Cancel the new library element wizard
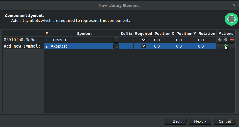This screenshot has height=127, width=239. (x=225, y=121)
